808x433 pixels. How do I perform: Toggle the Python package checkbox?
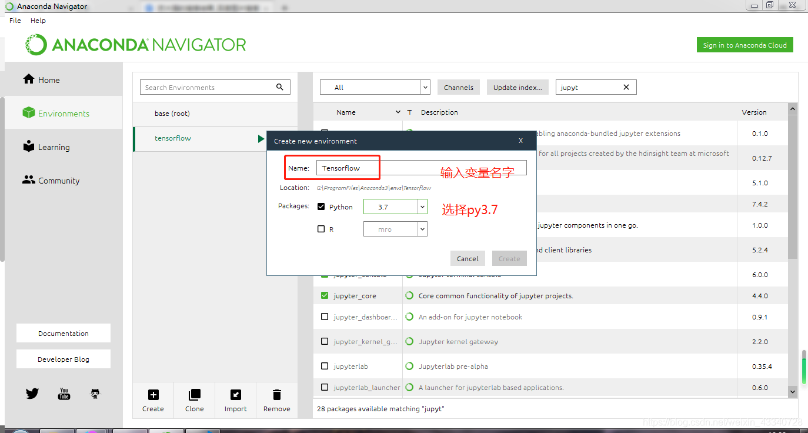tap(321, 206)
